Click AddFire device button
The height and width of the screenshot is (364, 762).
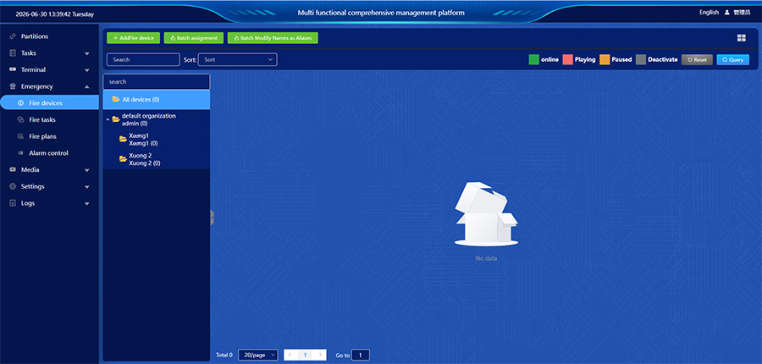[133, 38]
